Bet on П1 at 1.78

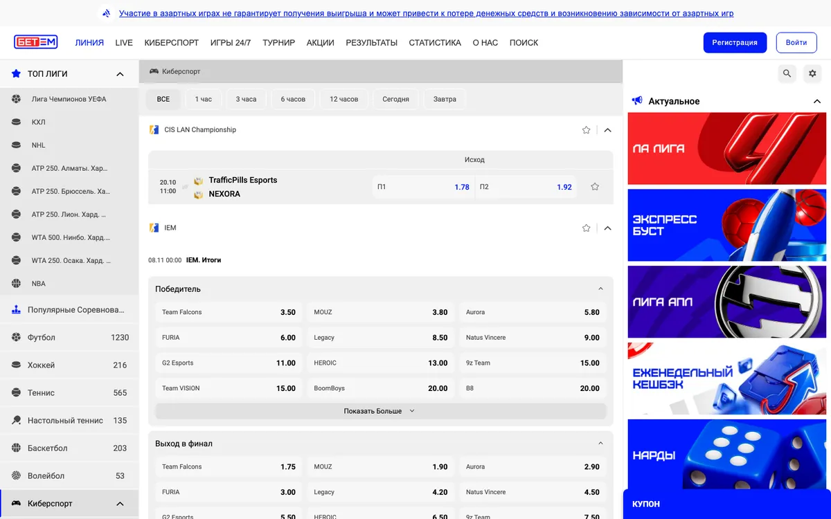click(423, 187)
